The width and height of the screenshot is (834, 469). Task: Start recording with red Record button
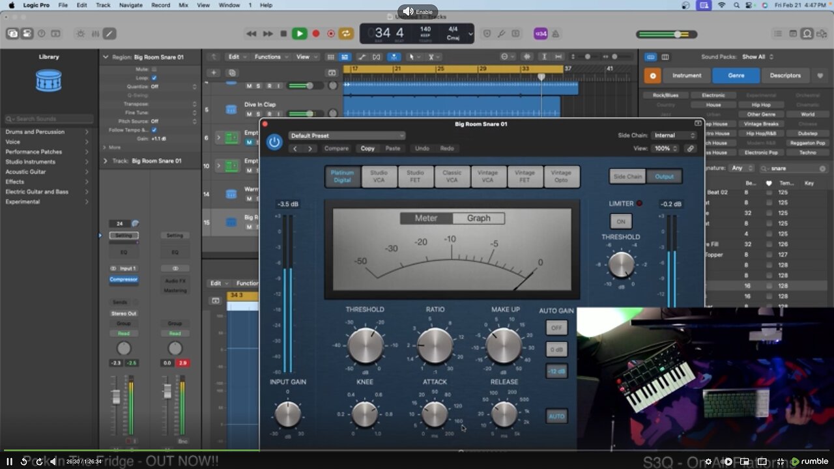316,33
